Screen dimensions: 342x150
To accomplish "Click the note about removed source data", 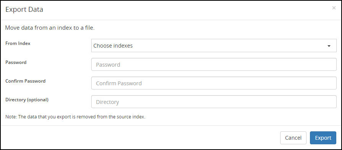I will [75, 117].
